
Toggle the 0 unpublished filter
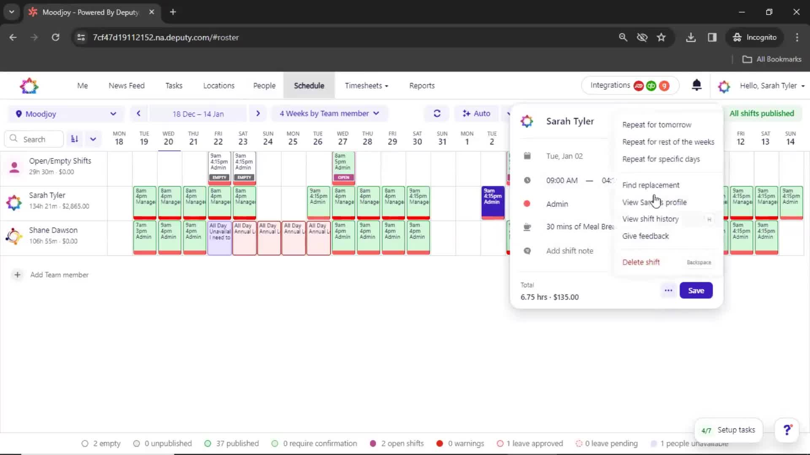tap(162, 443)
